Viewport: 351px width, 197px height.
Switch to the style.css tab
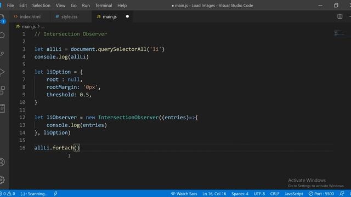[70, 16]
